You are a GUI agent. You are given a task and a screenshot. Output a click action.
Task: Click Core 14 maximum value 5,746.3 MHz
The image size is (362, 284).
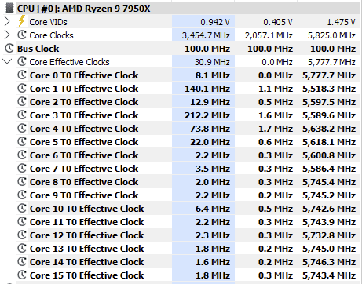pyautogui.click(x=329, y=262)
